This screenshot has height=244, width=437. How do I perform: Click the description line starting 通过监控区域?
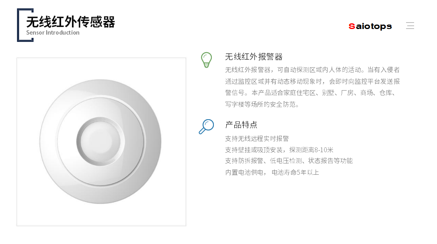[312, 81]
